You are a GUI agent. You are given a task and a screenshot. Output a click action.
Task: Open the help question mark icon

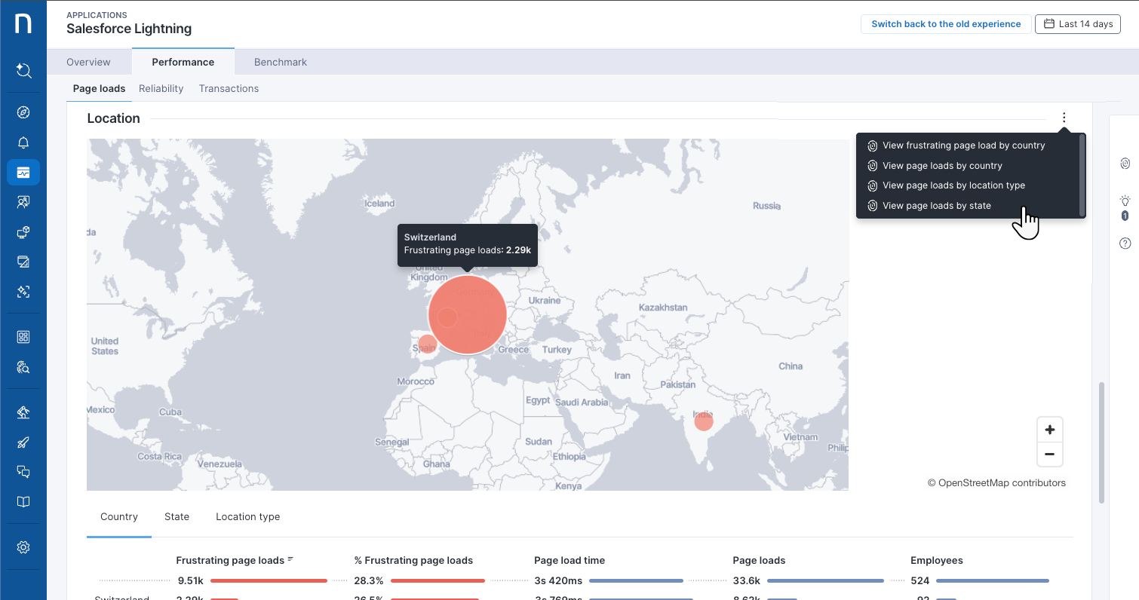pyautogui.click(x=1125, y=243)
